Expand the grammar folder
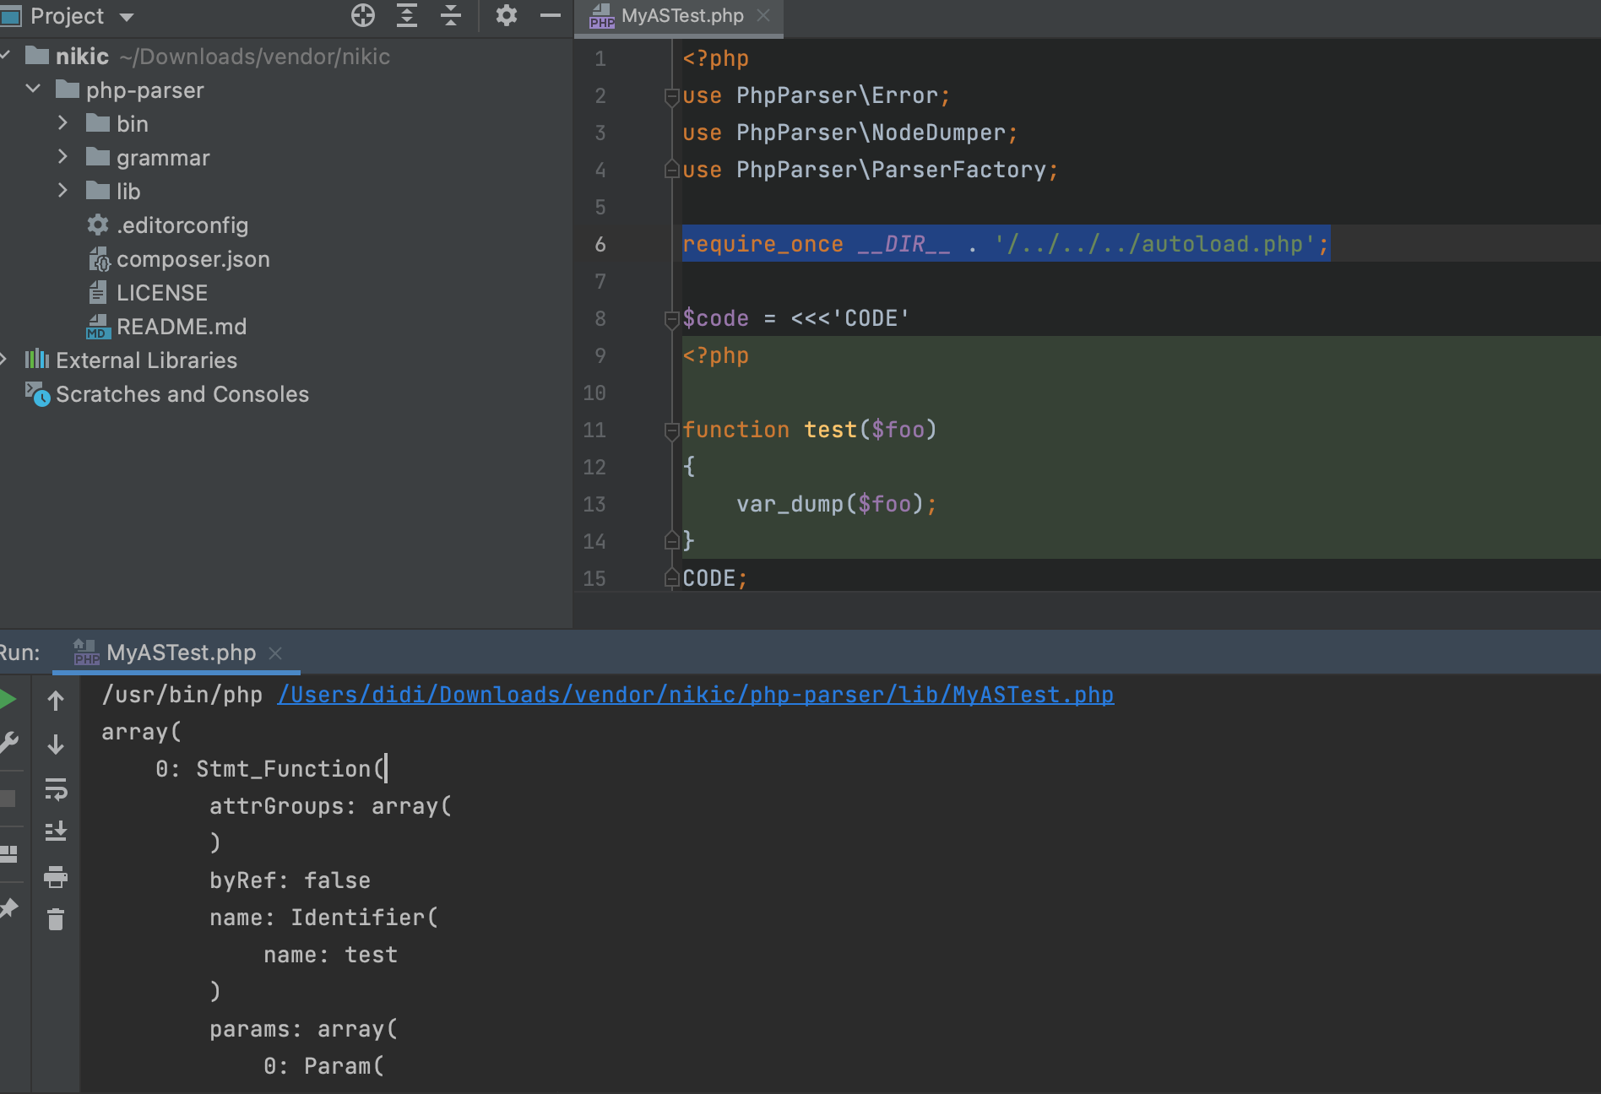 tap(62, 157)
